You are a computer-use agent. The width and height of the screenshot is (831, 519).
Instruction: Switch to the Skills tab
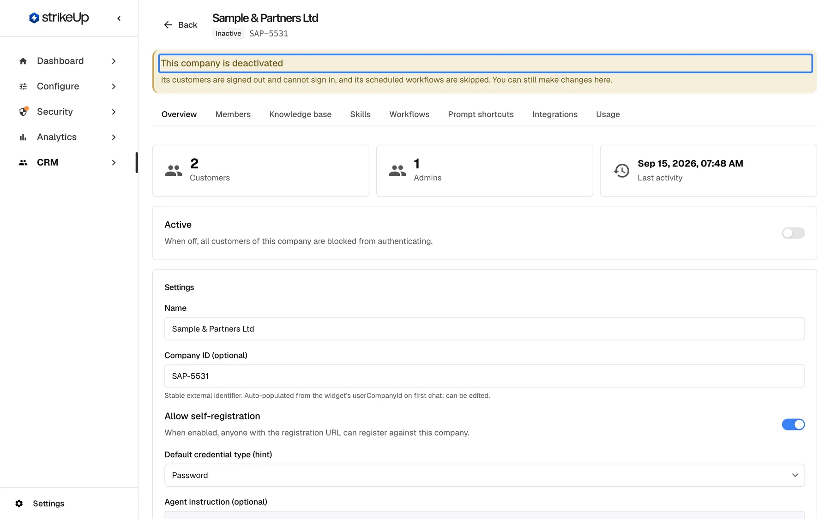click(x=360, y=114)
